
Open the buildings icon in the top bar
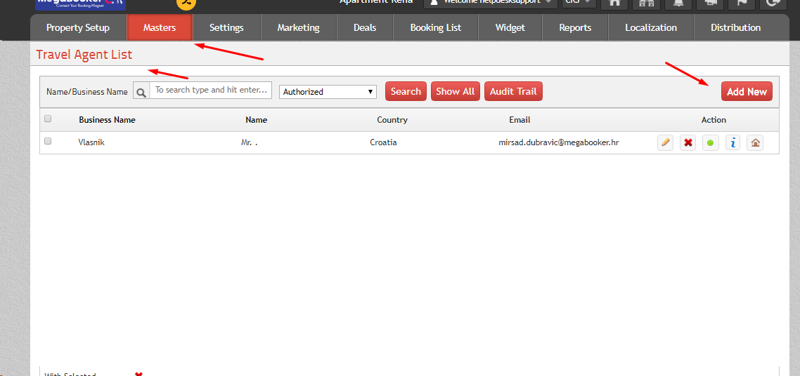click(647, 3)
